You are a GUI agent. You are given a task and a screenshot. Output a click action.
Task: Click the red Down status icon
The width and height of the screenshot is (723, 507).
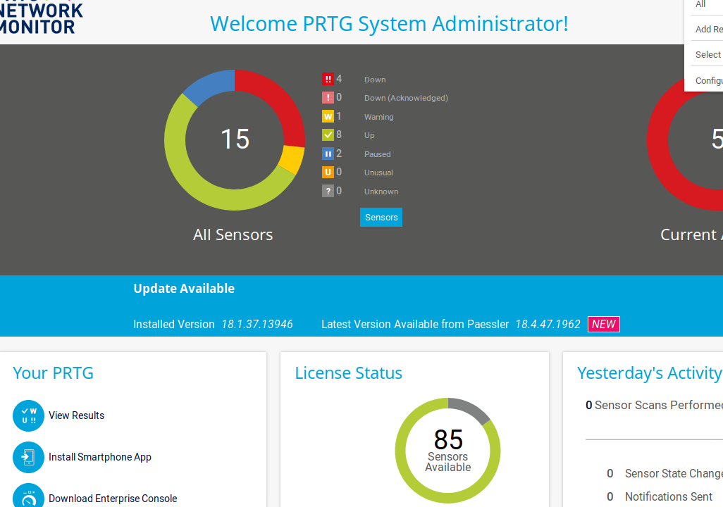click(x=328, y=80)
